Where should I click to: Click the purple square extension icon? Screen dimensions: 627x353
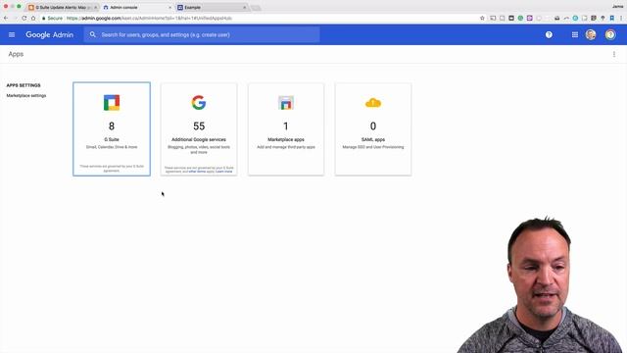(x=529, y=18)
